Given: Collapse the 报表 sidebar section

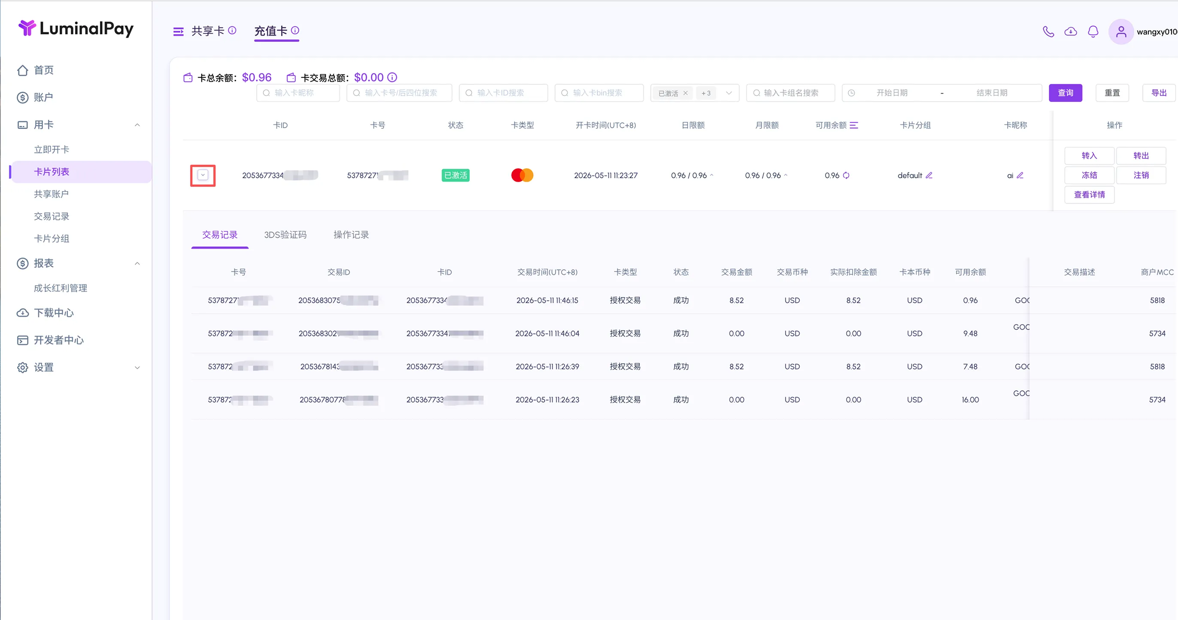Looking at the screenshot, I should pos(137,263).
